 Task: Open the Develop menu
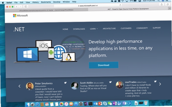coord(57,2)
